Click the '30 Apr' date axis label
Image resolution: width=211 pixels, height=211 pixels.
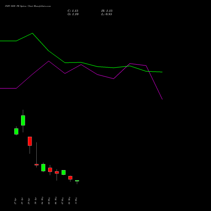35,201
